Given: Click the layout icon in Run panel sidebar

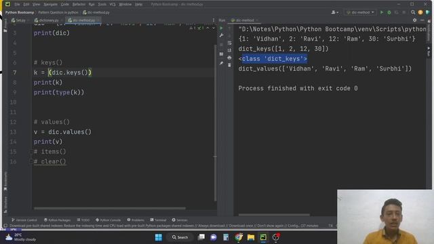Looking at the screenshot, I should tap(221, 54).
